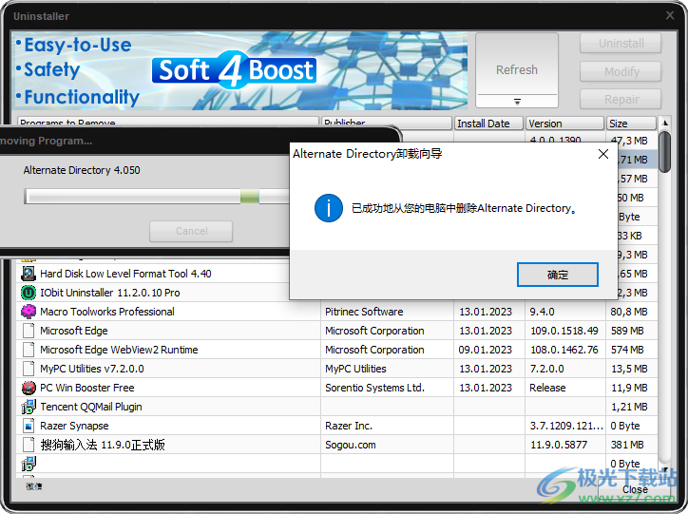This screenshot has height=514, width=688.
Task: Click the Close button at bottom
Action: point(634,489)
